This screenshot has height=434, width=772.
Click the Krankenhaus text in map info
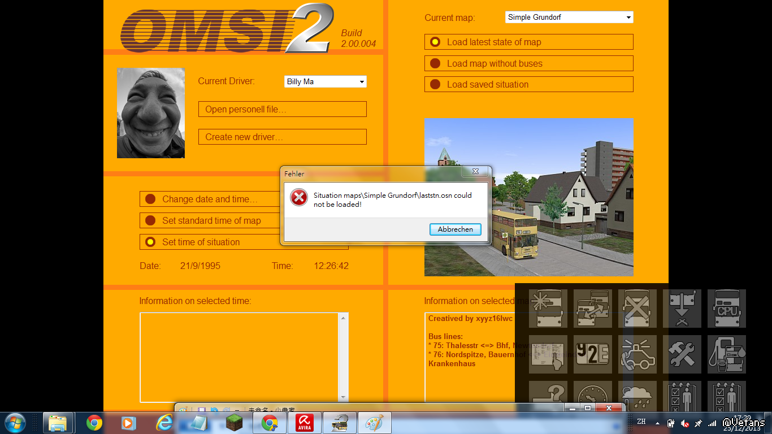pyautogui.click(x=452, y=364)
